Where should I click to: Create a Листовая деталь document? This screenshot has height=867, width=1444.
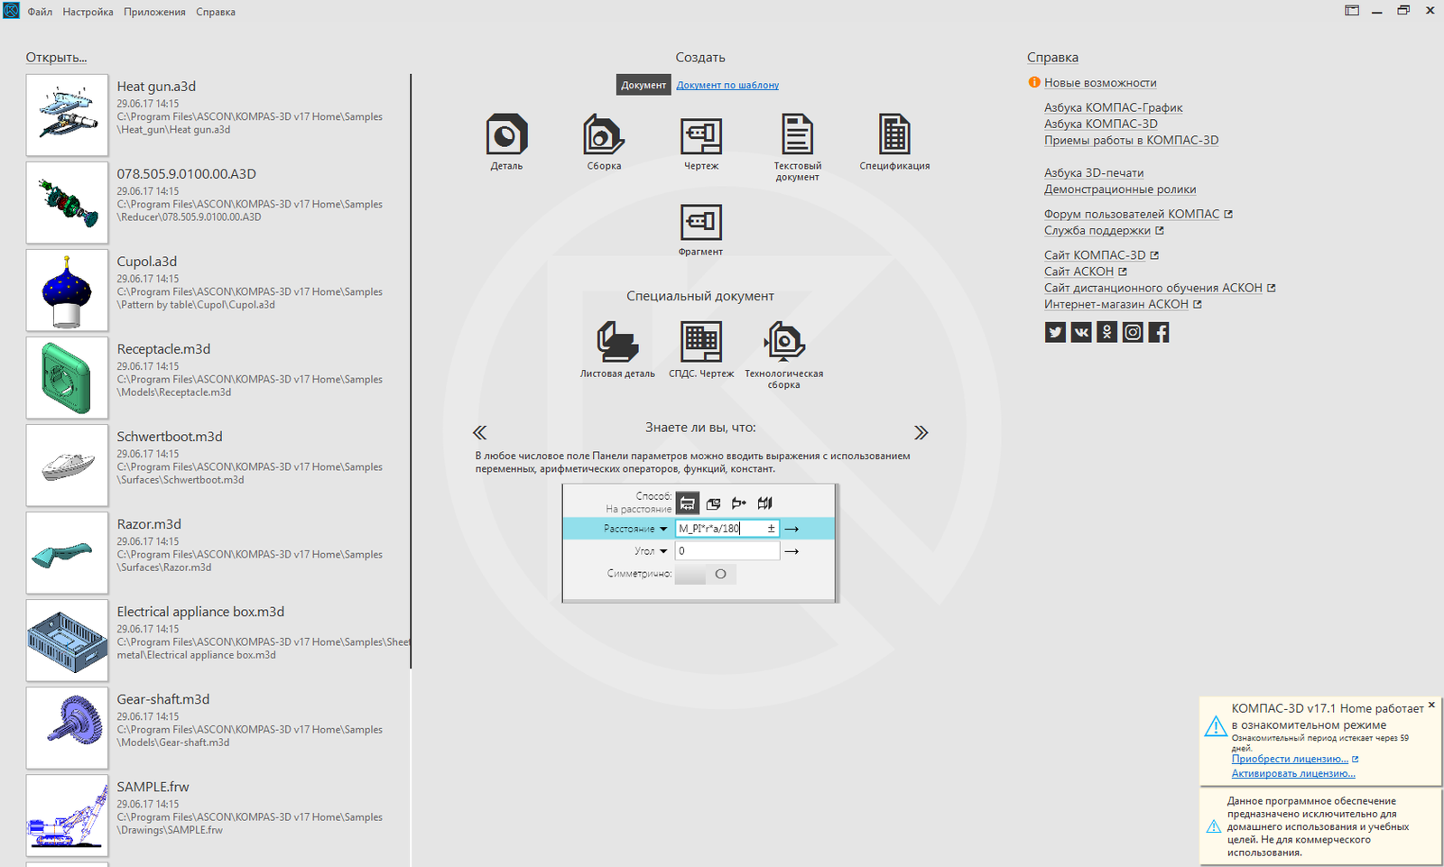point(617,342)
